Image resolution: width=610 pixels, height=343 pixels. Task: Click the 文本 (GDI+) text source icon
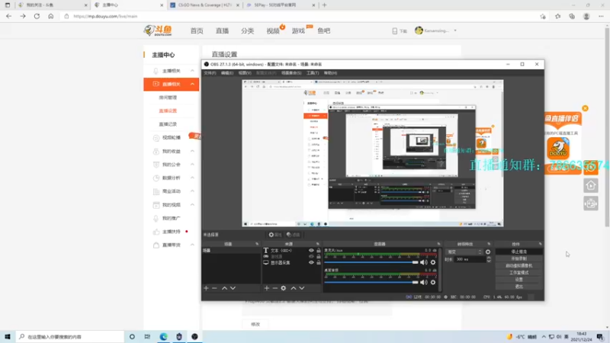pyautogui.click(x=265, y=251)
